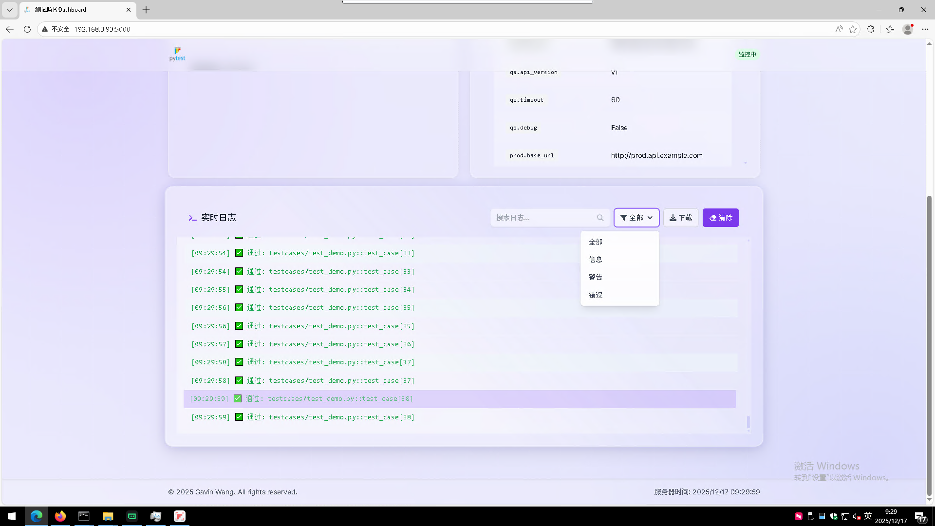
Task: Click the not-secure warning icon
Action: (x=45, y=29)
